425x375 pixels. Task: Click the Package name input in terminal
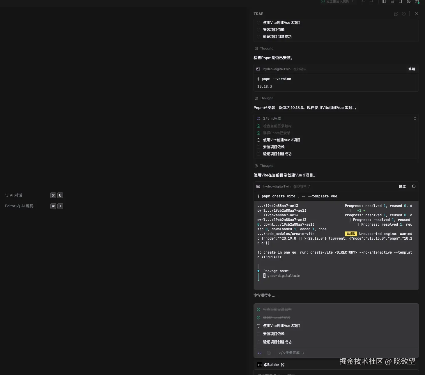(x=282, y=276)
